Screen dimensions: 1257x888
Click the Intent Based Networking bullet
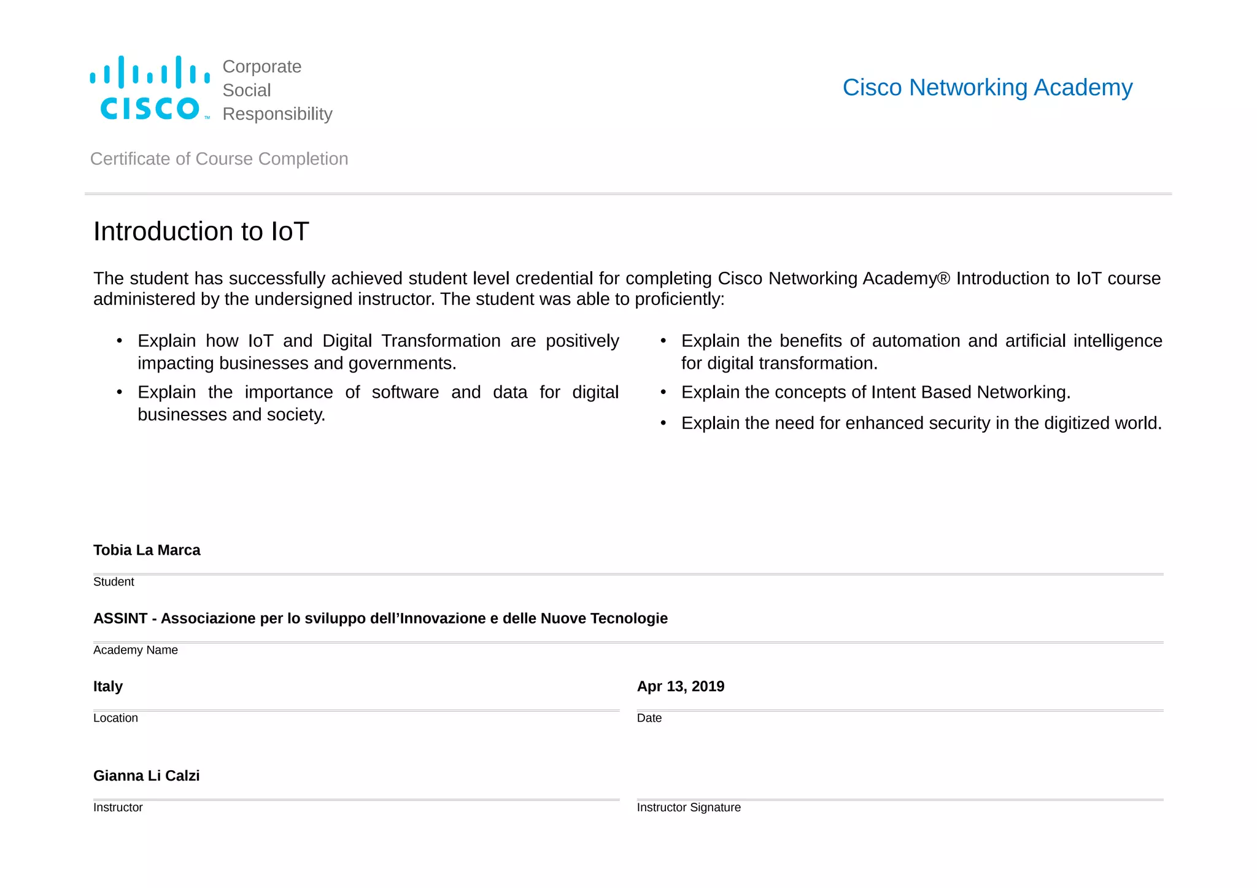point(876,392)
